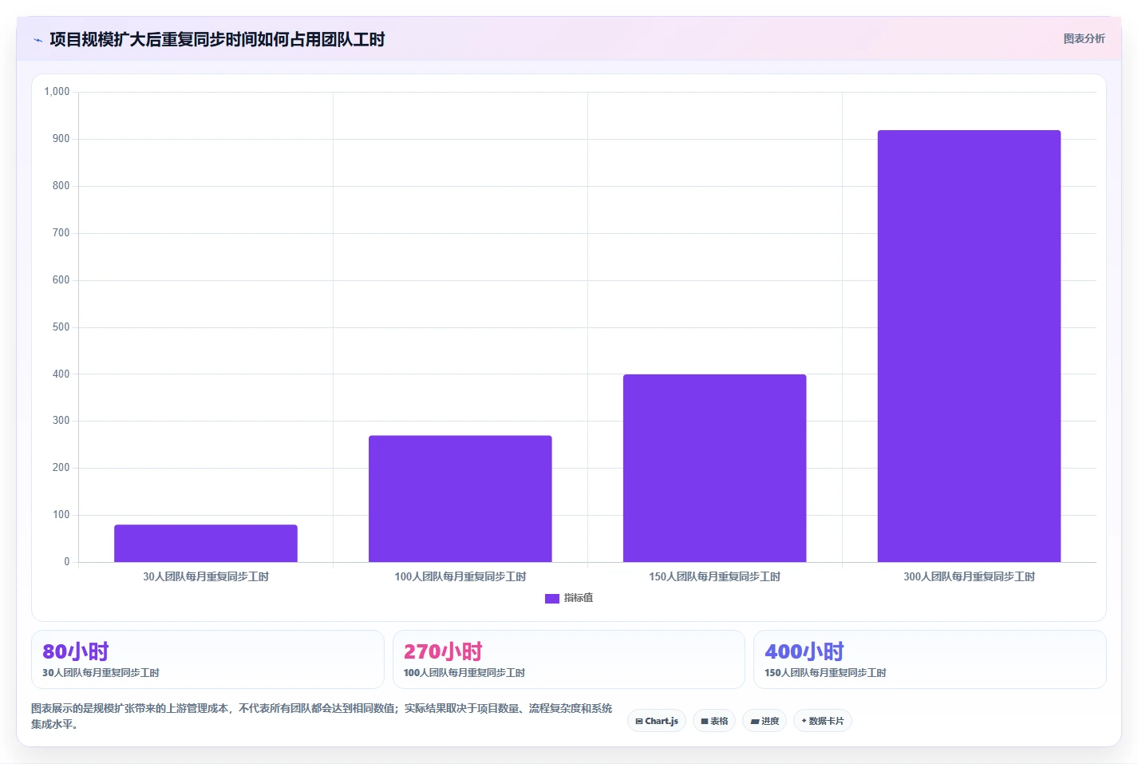Click the footnote text starting with 图表展示的是规模扩张
This screenshot has width=1138, height=764.
coord(322,716)
